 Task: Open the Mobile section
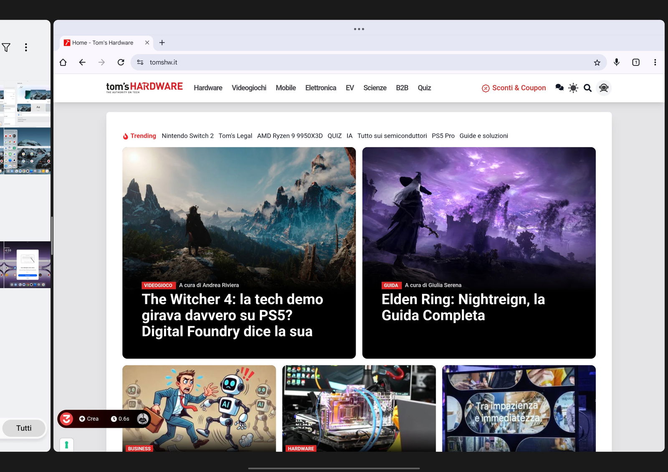(286, 88)
